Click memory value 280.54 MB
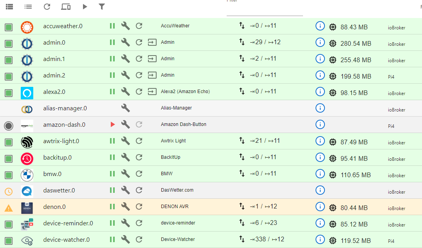The width and height of the screenshot is (422, 248). click(356, 43)
